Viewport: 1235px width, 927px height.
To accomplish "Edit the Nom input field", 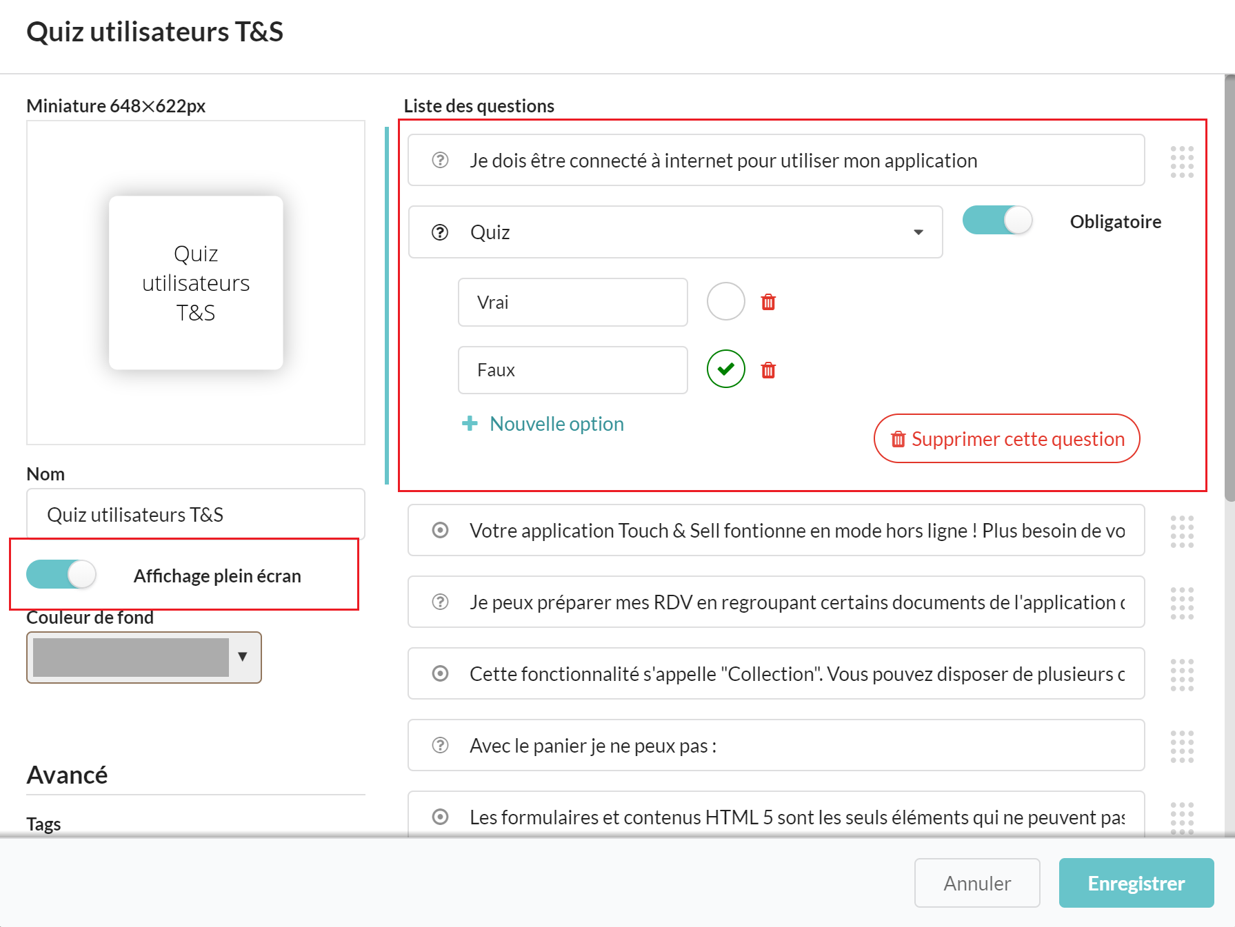I will (x=196, y=514).
